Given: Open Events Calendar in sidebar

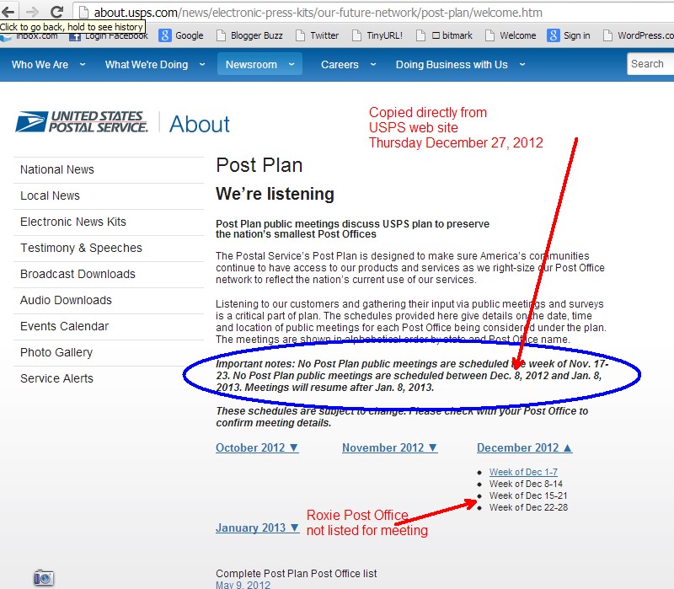Looking at the screenshot, I should click(65, 326).
